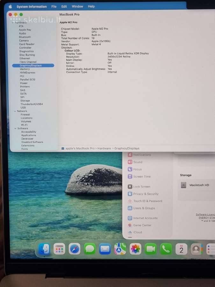Select Extensions under Software

(28, 145)
